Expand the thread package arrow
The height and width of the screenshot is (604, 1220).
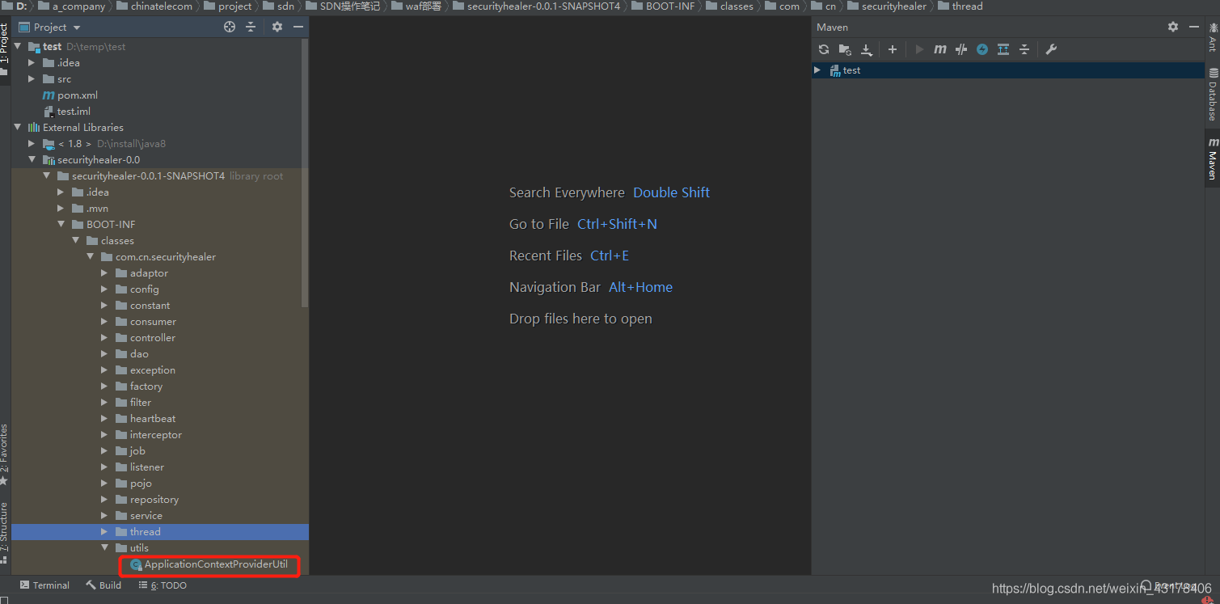pos(105,531)
